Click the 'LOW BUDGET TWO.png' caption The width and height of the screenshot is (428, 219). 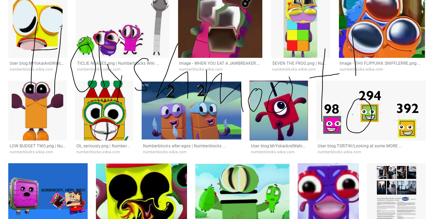click(37, 146)
